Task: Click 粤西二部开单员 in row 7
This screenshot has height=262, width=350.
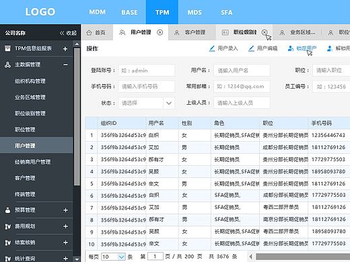Action: pos(281,208)
